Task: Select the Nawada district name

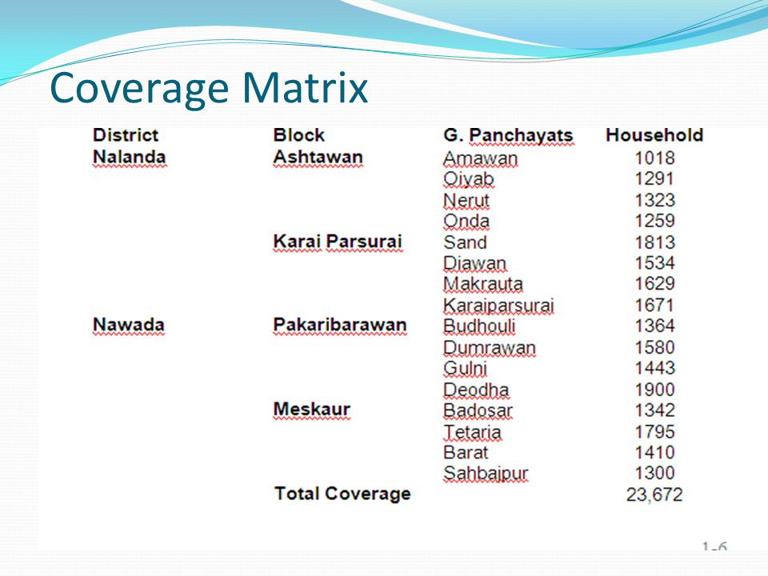Action: [128, 325]
